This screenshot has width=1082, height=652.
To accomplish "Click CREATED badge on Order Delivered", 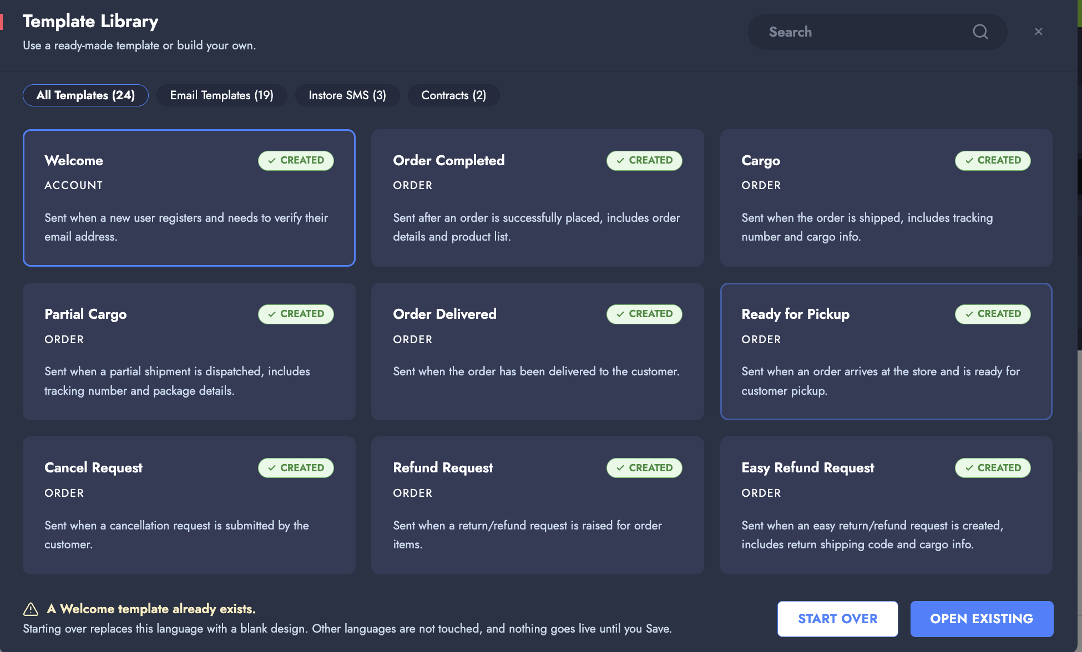I will [x=644, y=314].
